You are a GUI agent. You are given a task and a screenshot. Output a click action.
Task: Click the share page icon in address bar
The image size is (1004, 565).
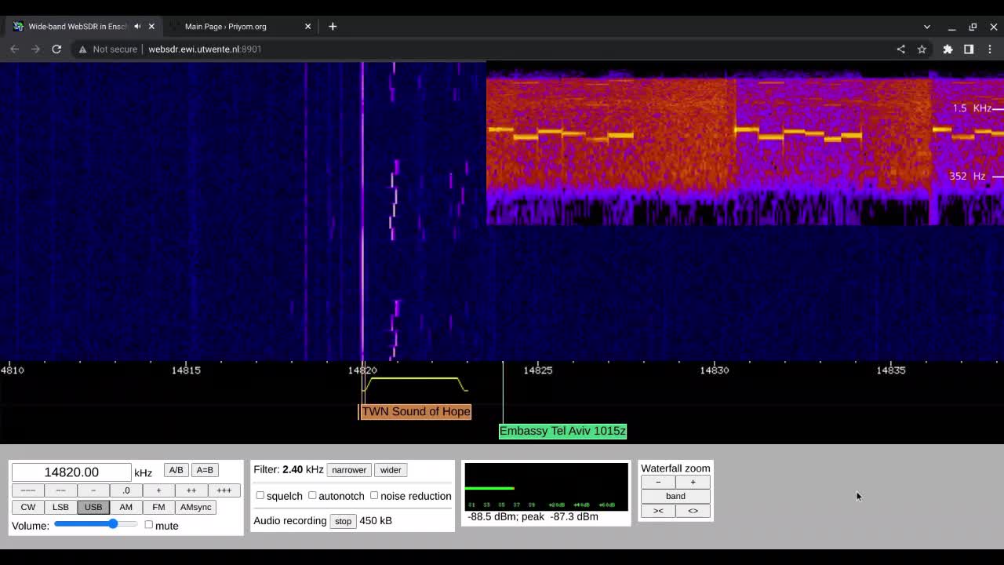point(900,49)
